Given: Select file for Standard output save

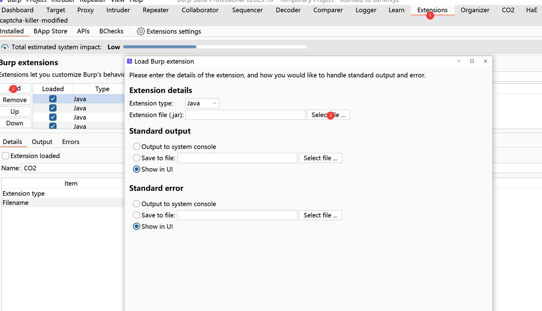Looking at the screenshot, I should (x=320, y=158).
